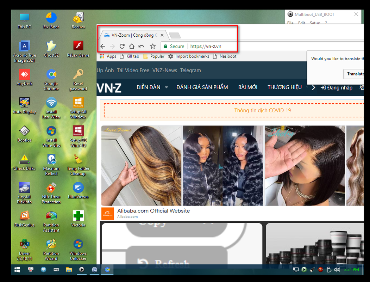The width and height of the screenshot is (370, 282).
Task: Launch Crystal DiskInfo icon
Action: pos(25,194)
